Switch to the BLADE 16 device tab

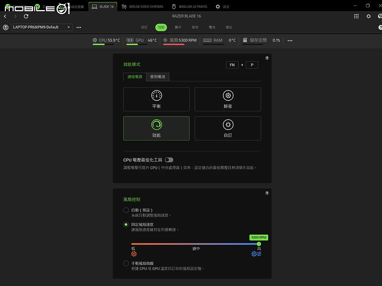(x=103, y=6)
